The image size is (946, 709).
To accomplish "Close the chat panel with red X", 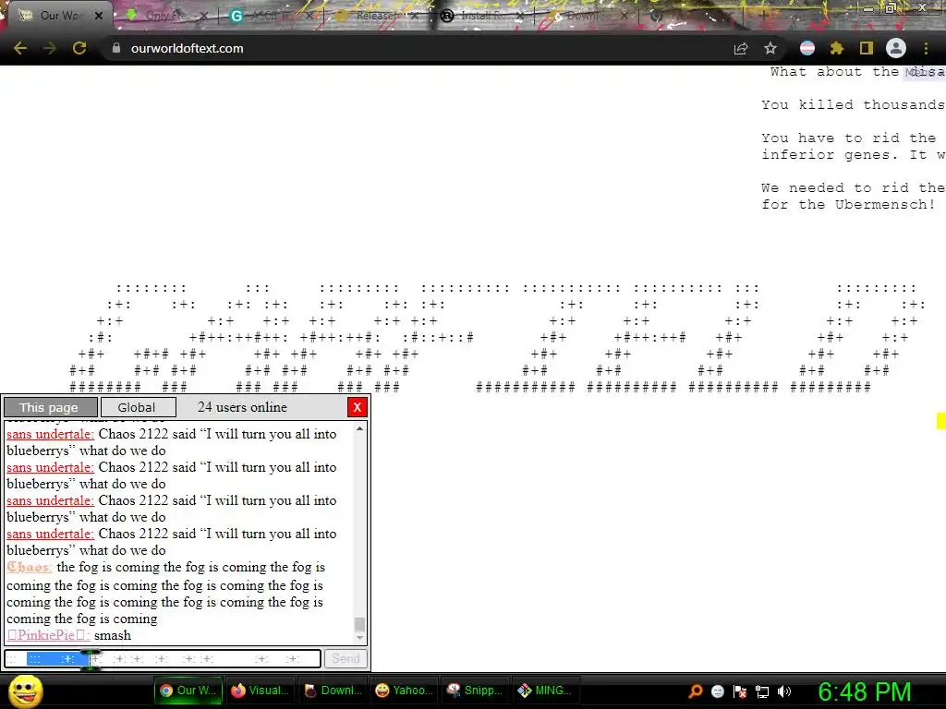I will pos(358,407).
